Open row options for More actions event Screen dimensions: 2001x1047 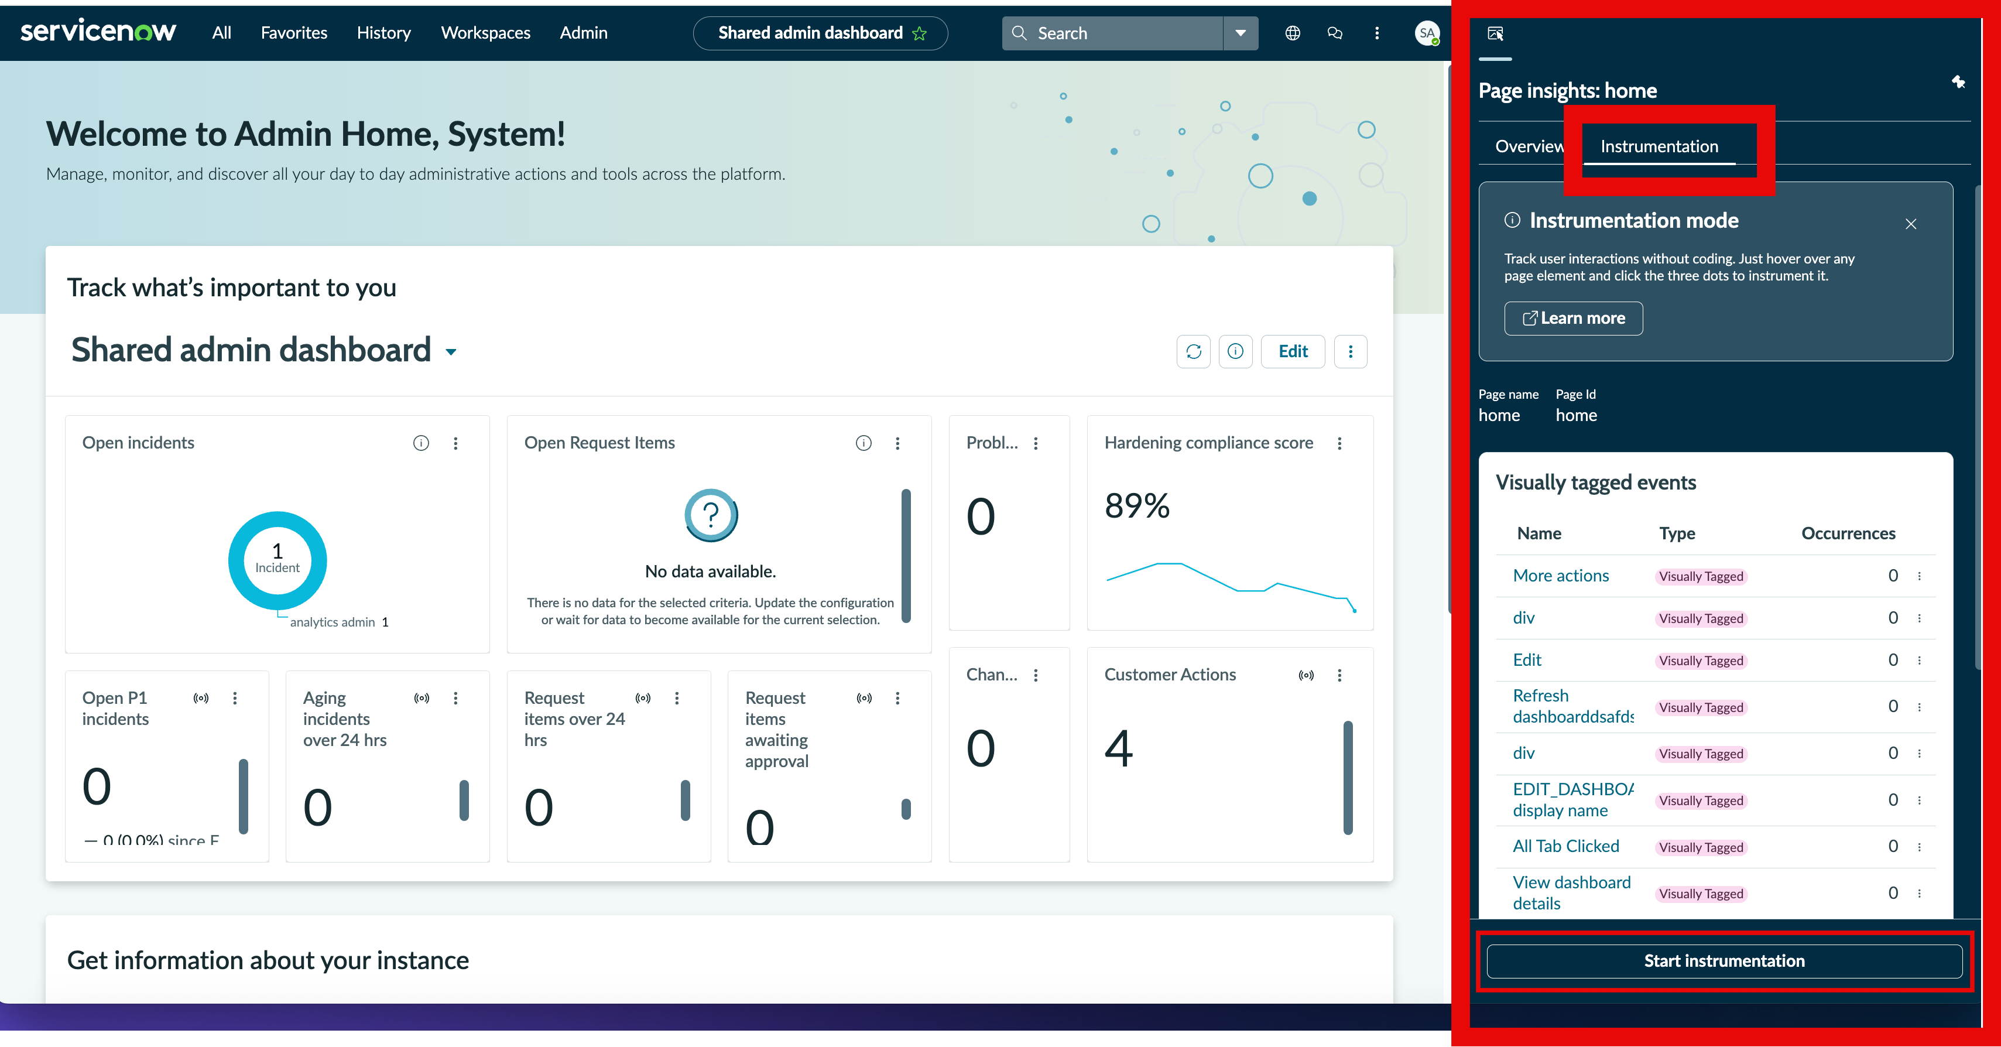[x=1918, y=576]
